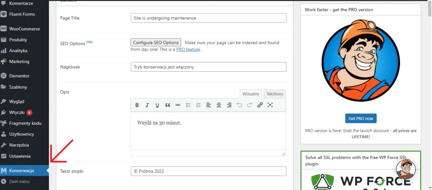The image size is (432, 190).
Task: Click the Szablony folder icon
Action: pyautogui.click(x=3, y=87)
